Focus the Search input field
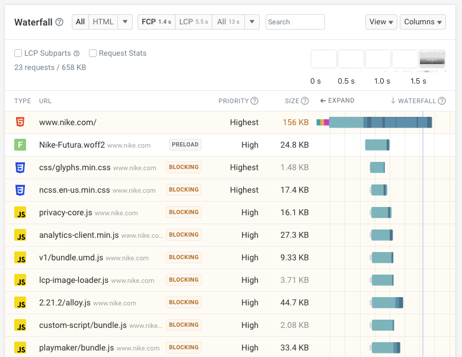Screen dimensions: 462x357 (x=295, y=22)
